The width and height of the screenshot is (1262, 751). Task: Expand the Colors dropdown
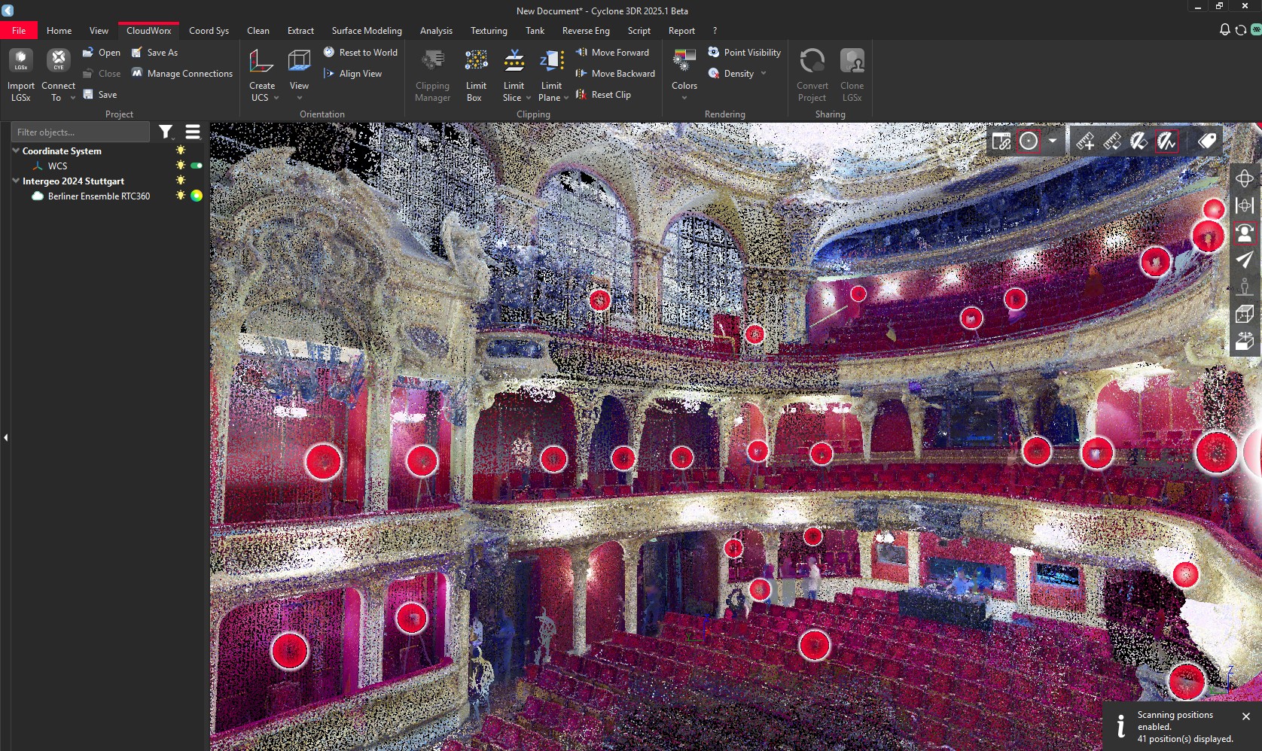pos(684,97)
